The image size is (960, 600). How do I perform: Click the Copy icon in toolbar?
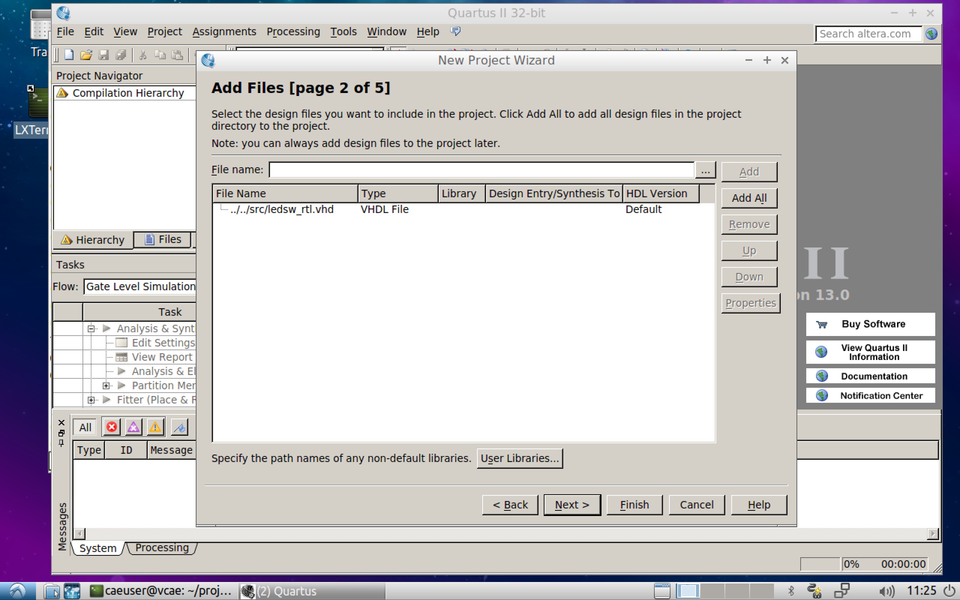(160, 55)
